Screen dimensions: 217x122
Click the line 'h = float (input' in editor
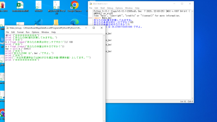pos(39,42)
